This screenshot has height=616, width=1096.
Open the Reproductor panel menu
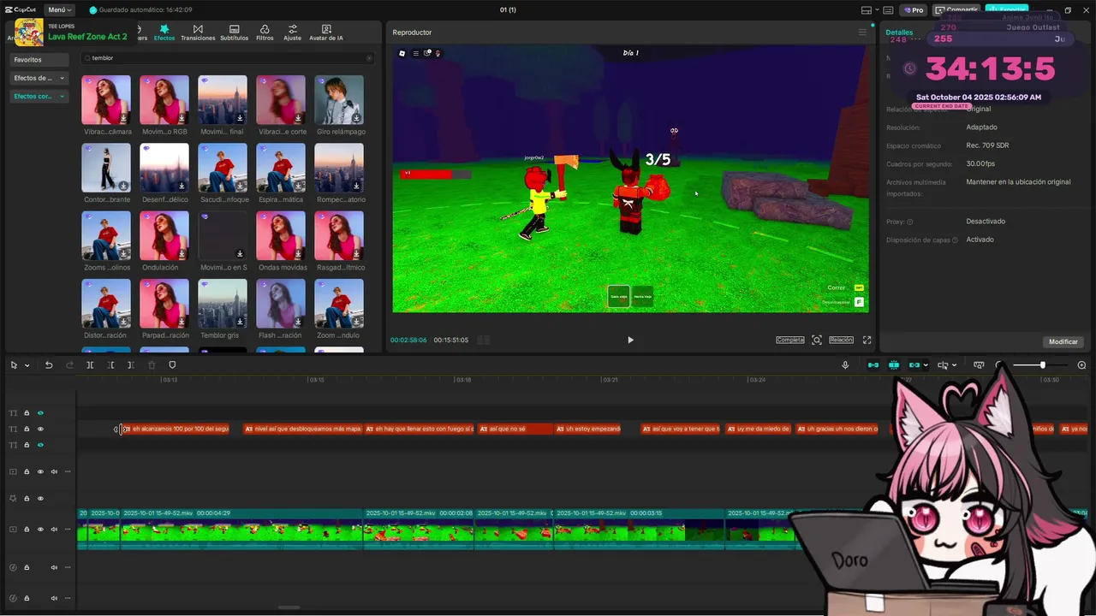pos(862,33)
